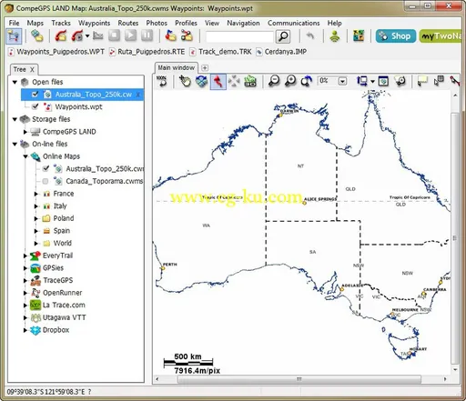
Task: Uncheck online Australia_Topo_250k.cwms checkbox
Action: (46, 168)
